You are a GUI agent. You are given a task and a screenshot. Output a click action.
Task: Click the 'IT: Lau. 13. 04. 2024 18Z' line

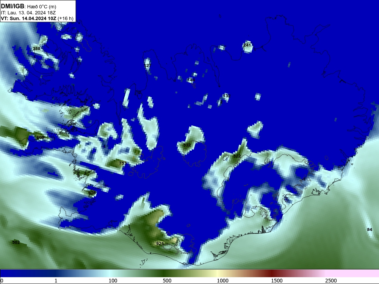[28, 12]
